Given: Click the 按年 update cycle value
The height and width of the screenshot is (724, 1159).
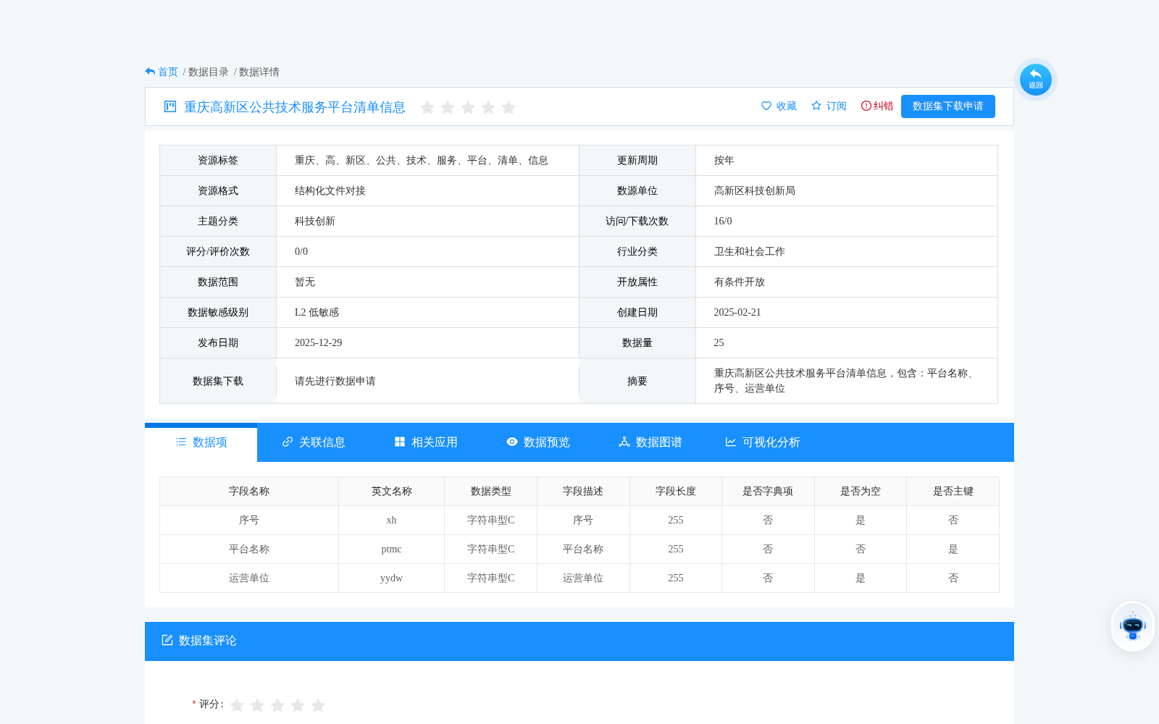Looking at the screenshot, I should pos(724,161).
